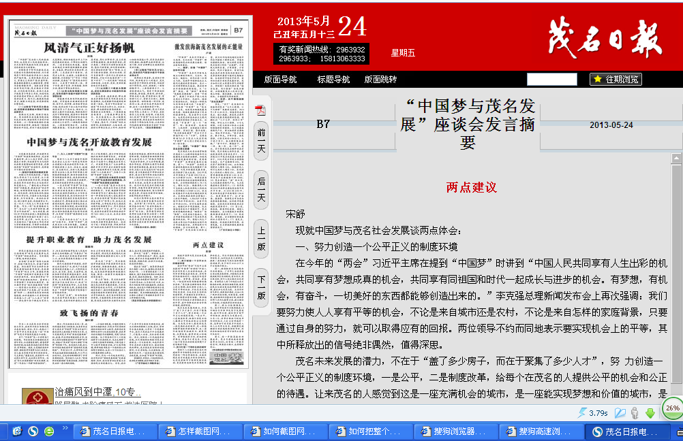Click the line 一、努力创造一个公平正义的制度环境

tap(376, 247)
